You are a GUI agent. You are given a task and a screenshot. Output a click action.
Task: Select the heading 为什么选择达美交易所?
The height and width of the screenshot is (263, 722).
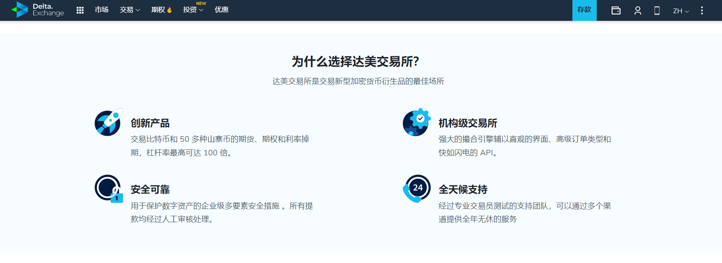coord(355,62)
